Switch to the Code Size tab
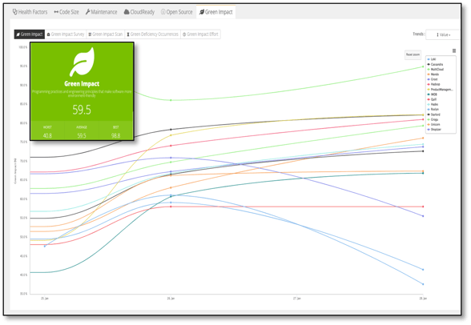This screenshot has width=471, height=325. pos(66,12)
